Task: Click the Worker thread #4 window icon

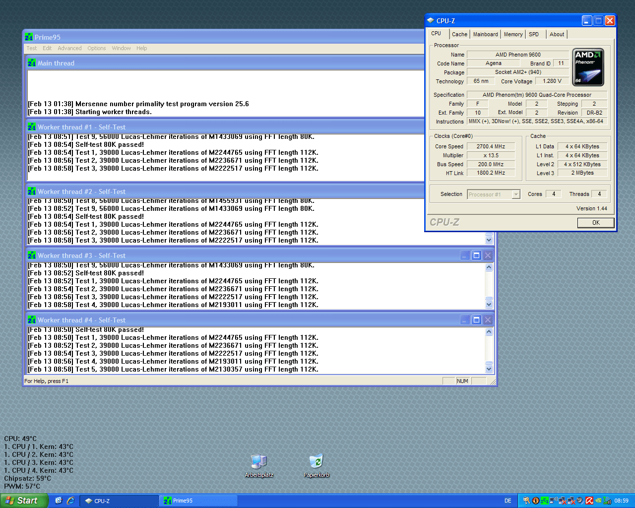Action: point(32,320)
